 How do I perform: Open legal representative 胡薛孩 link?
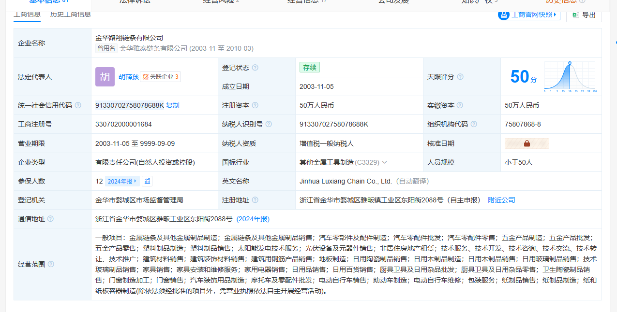pyautogui.click(x=129, y=77)
